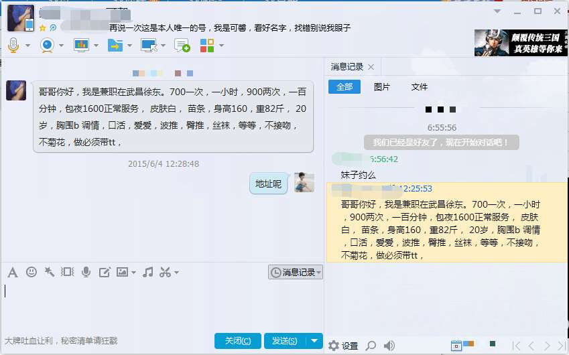The height and width of the screenshot is (355, 569).
Task: Open the file transfer folder icon
Action: pos(115,46)
